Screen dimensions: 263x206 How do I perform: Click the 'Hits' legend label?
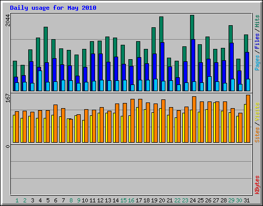click(257, 21)
